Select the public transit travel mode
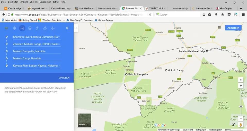 click(30, 28)
